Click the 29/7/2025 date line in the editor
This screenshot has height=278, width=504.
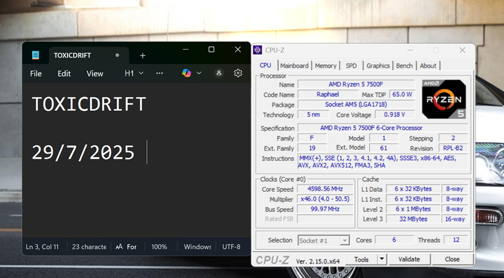point(83,152)
